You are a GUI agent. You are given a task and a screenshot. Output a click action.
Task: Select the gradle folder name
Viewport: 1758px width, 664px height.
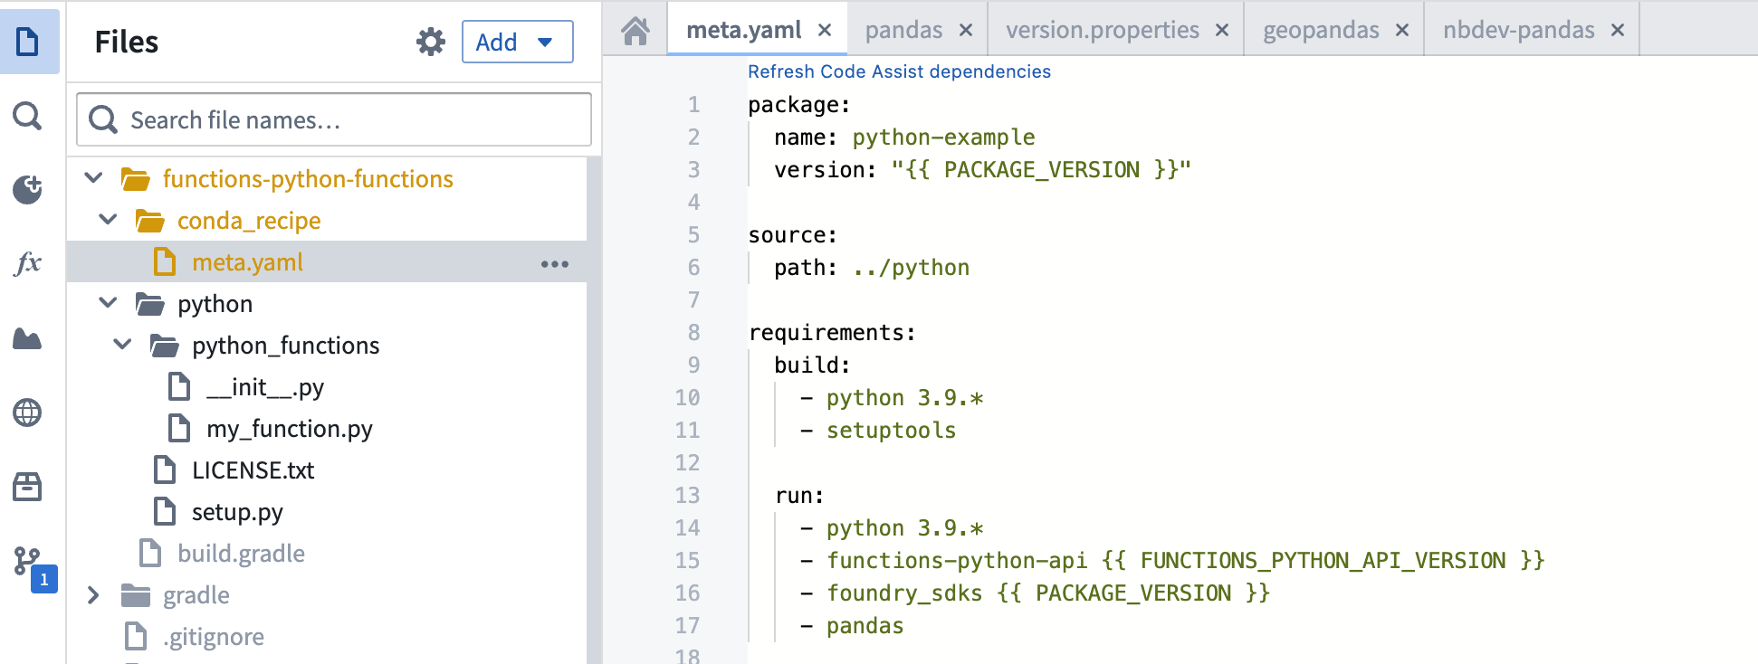click(196, 595)
